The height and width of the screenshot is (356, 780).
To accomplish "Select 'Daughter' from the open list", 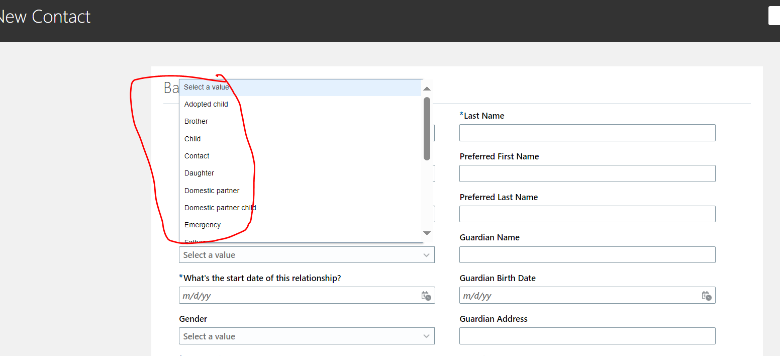I will click(199, 173).
